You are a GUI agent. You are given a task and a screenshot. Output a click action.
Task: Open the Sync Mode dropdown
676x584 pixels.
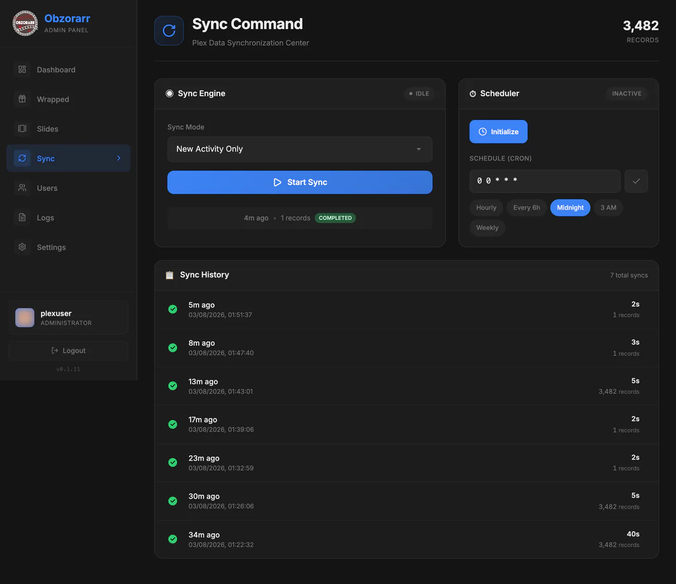[x=300, y=149]
